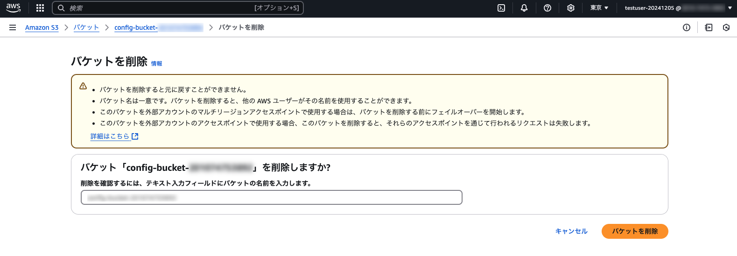Click the バケットを削除 page heading

109,61
